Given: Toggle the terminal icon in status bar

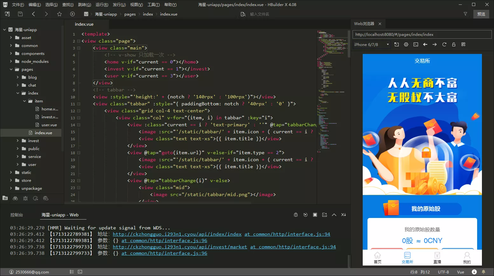Looking at the screenshot, I should pyautogui.click(x=80, y=272).
